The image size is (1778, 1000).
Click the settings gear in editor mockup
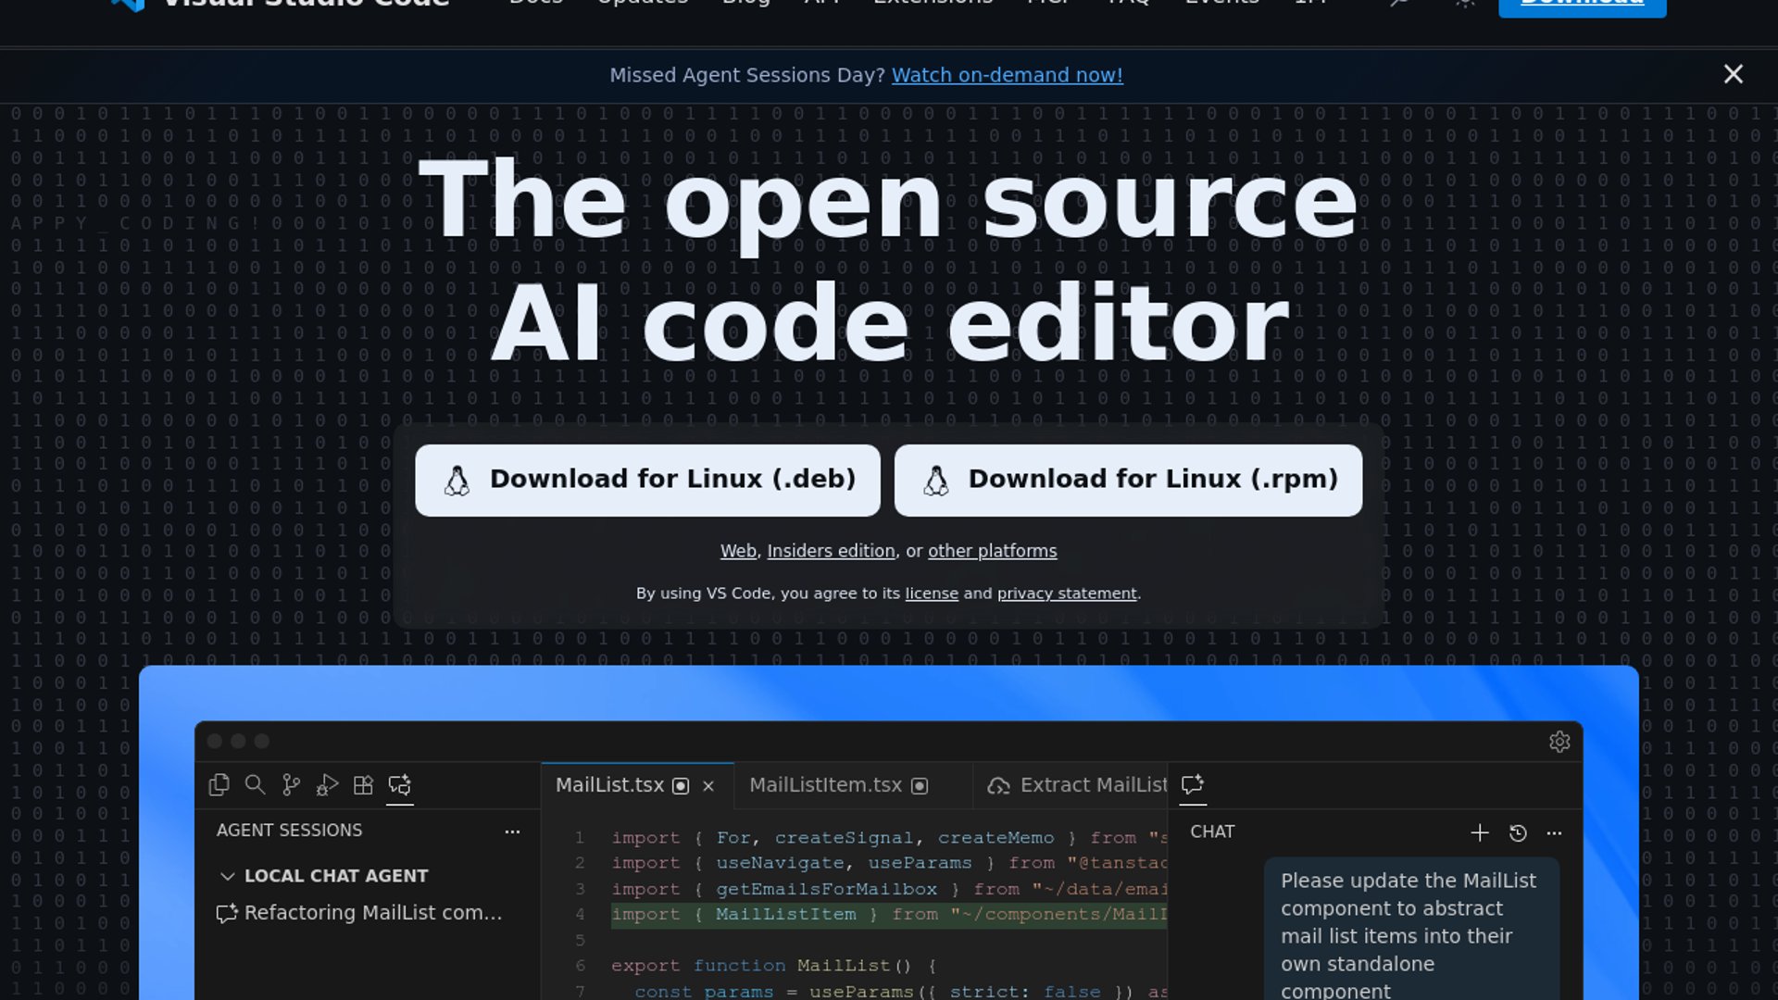1559,742
